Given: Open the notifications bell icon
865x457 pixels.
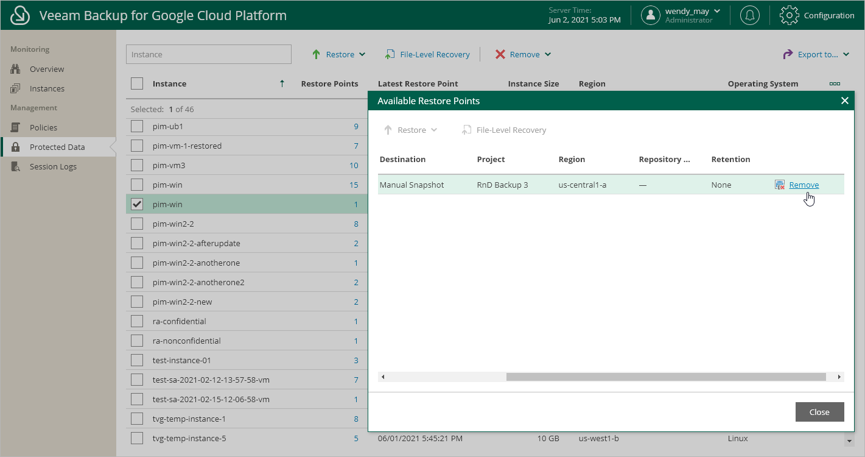Looking at the screenshot, I should click(x=749, y=15).
